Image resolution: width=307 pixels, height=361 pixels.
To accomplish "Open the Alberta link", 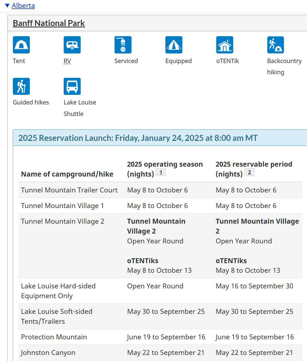I will pos(23,5).
